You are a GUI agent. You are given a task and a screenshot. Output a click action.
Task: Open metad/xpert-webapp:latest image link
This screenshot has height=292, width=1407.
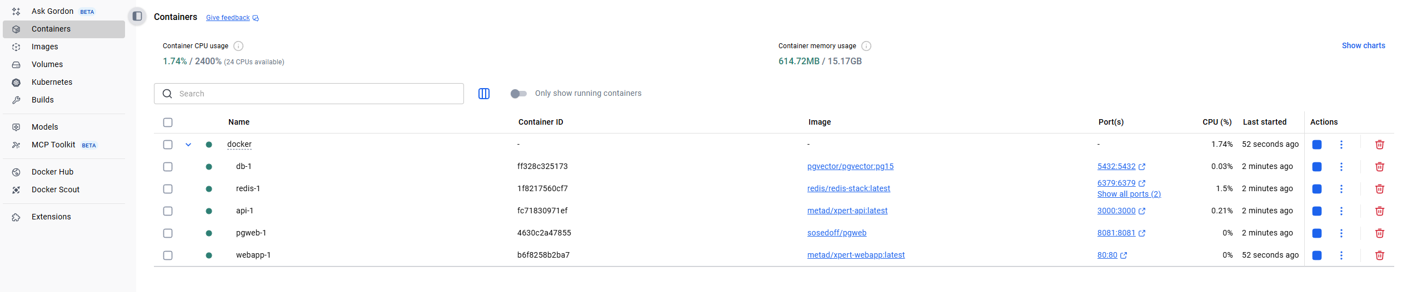[x=856, y=255]
